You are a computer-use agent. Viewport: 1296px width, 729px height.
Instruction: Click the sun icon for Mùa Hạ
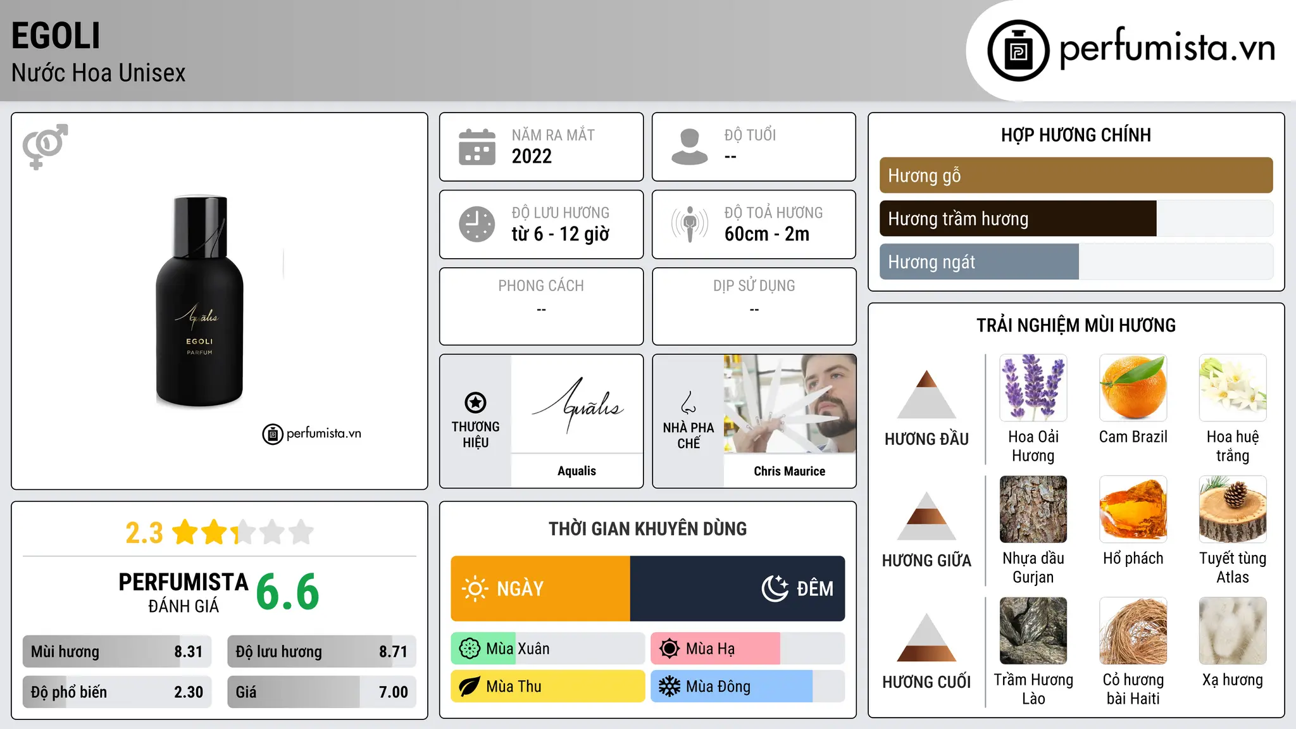point(670,649)
